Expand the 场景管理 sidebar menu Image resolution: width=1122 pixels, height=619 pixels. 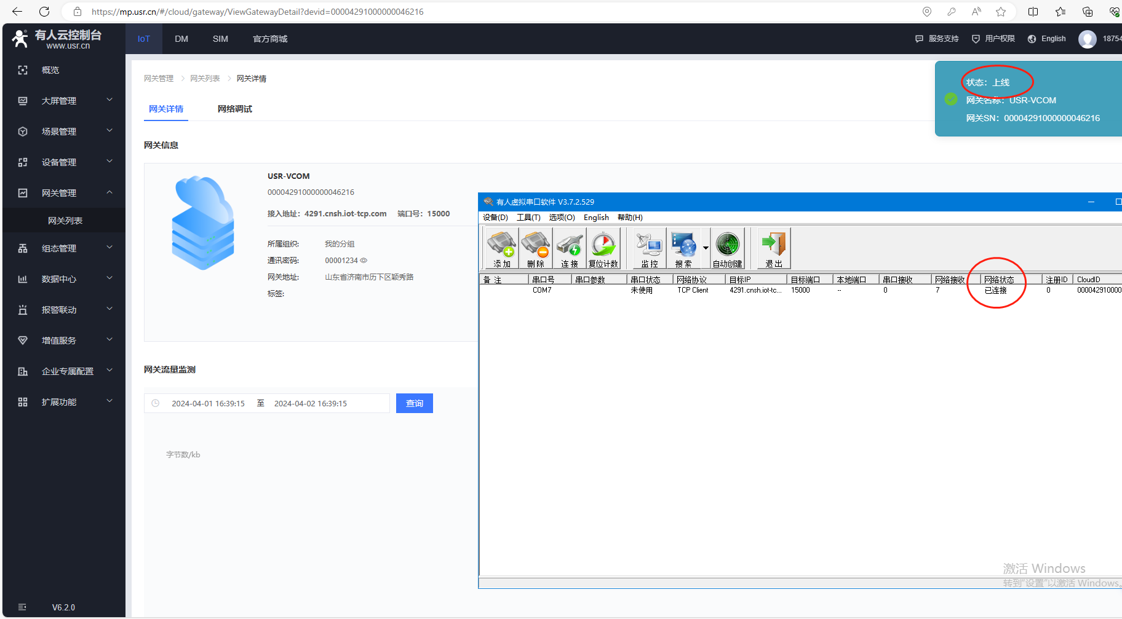(64, 132)
